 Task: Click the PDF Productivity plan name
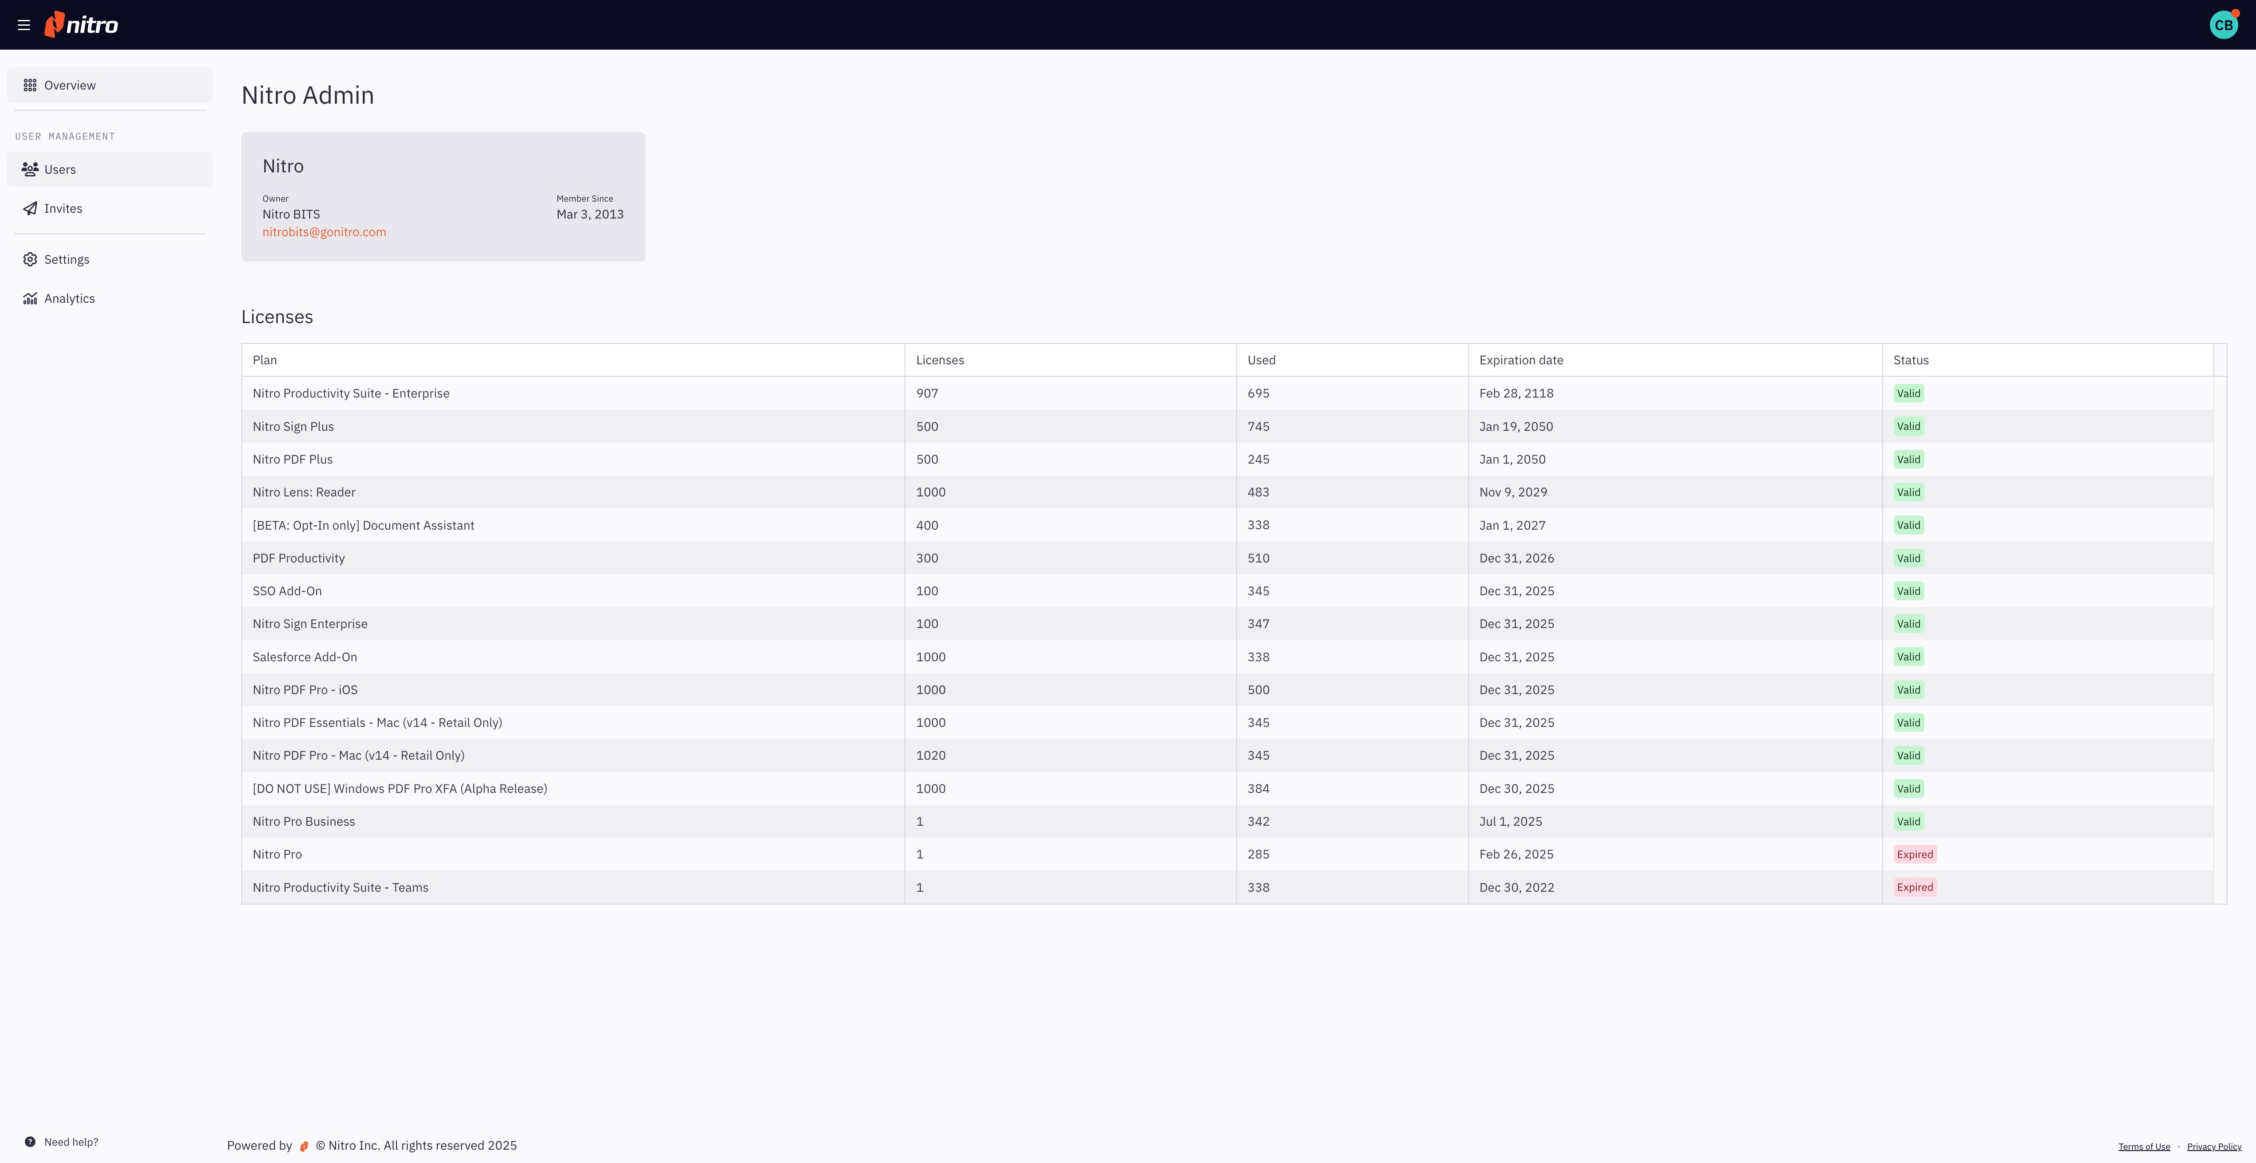point(299,558)
